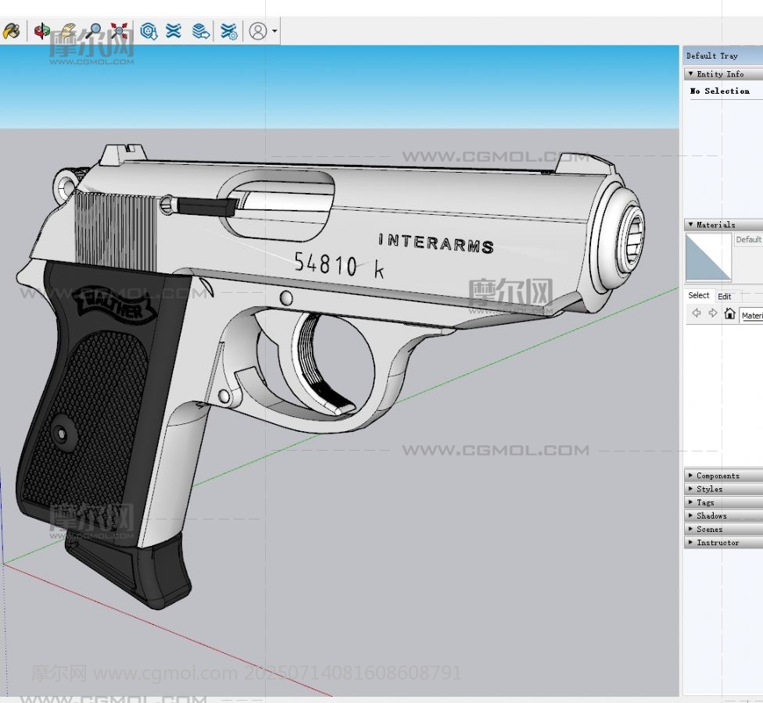This screenshot has width=763, height=703.
Task: Click the user account profile icon
Action: coord(258,31)
